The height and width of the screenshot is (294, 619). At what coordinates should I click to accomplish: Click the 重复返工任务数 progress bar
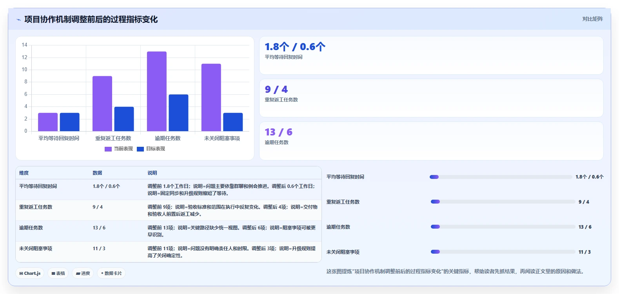click(503, 202)
